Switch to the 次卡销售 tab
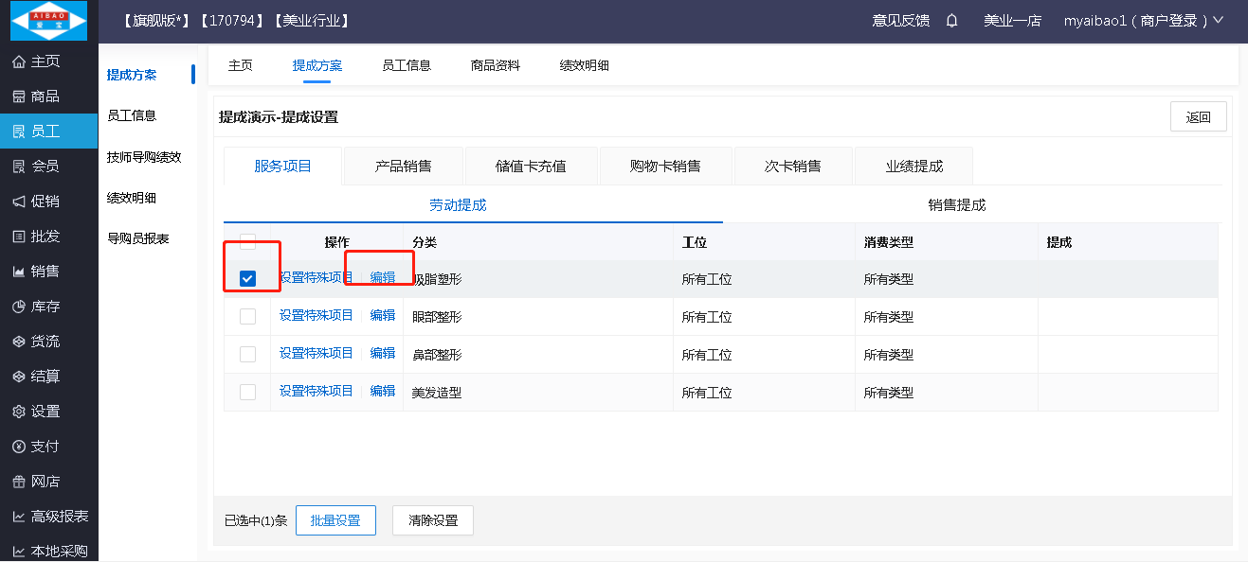Screen dimensions: 1248x562 (793, 166)
